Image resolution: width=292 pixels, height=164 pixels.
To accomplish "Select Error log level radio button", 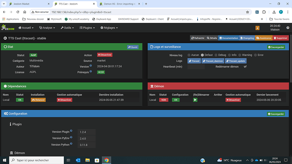I will (255, 55).
